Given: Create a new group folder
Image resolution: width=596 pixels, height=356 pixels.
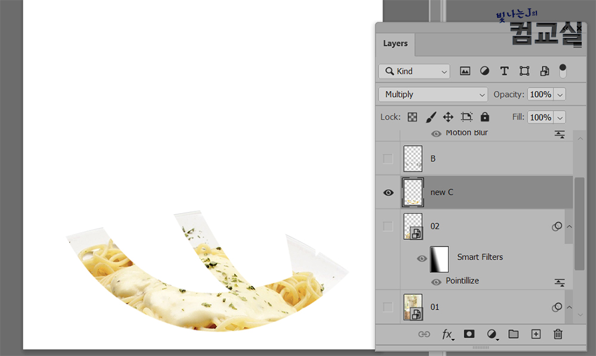Looking at the screenshot, I should (514, 334).
